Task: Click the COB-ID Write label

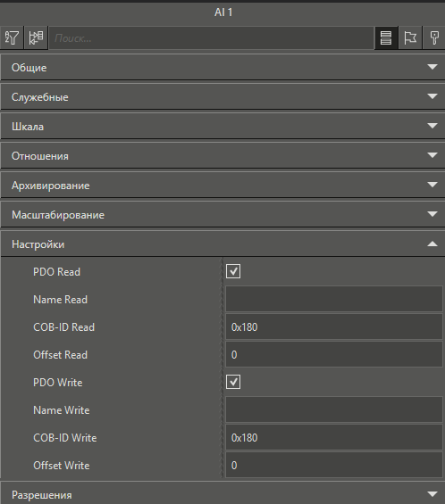Action: [x=65, y=438]
